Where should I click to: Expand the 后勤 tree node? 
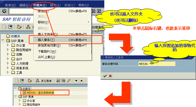[8, 54]
